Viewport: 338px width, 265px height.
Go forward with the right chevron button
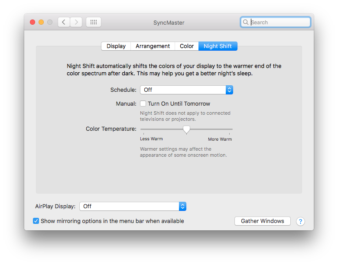(76, 22)
